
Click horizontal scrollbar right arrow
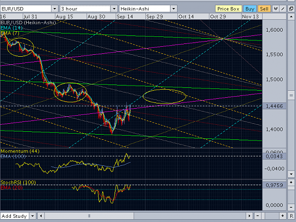249,216
